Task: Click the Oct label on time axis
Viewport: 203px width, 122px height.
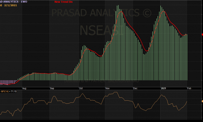Action: (81, 89)
